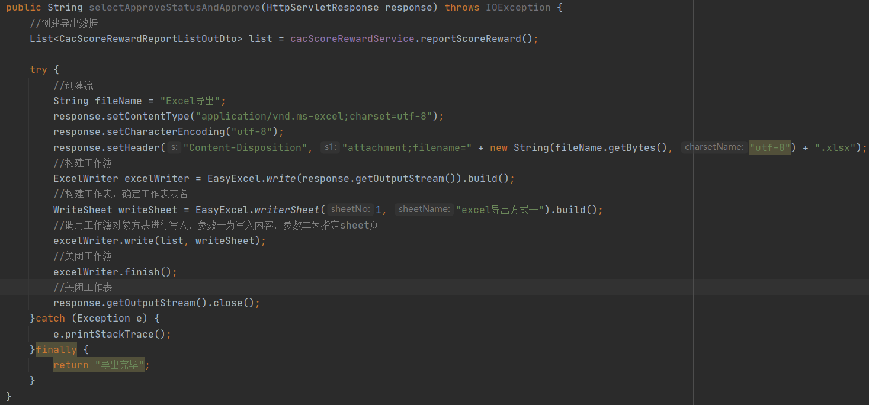Click the reportScoreReward() method call
Image resolution: width=869 pixels, height=405 pixels.
[477, 38]
